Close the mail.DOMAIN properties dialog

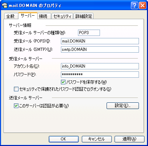coord(142,6)
